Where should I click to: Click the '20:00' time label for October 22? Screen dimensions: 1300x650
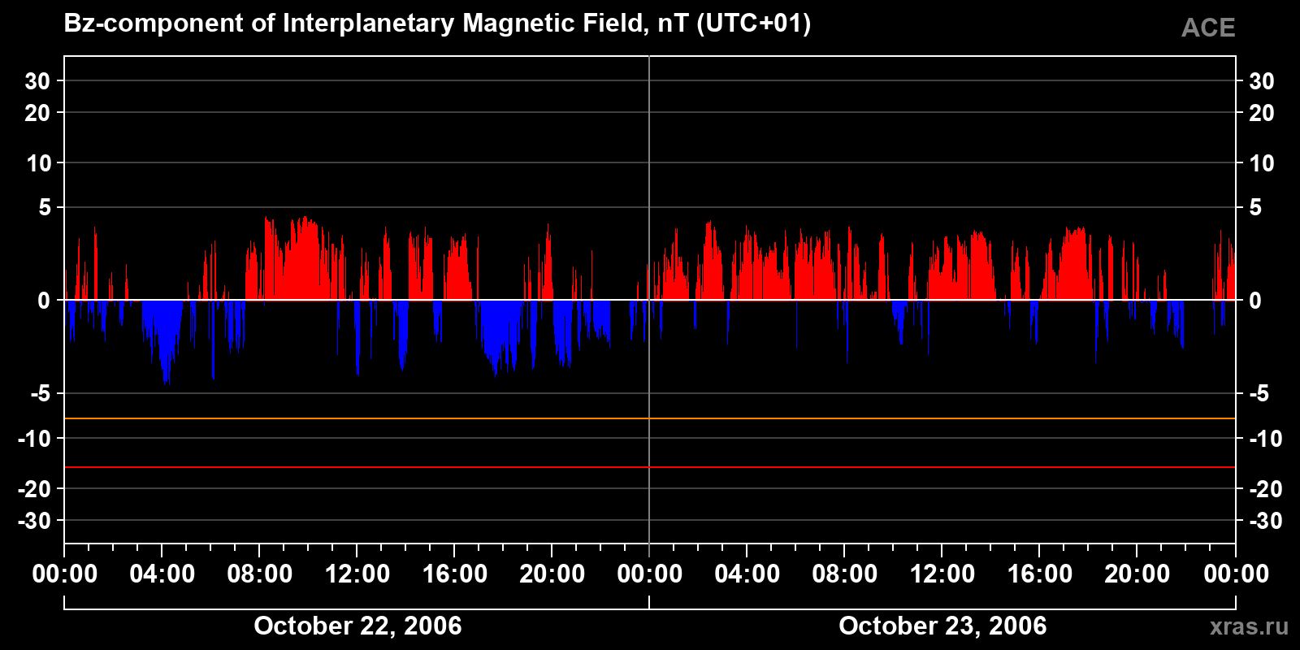[x=552, y=574]
